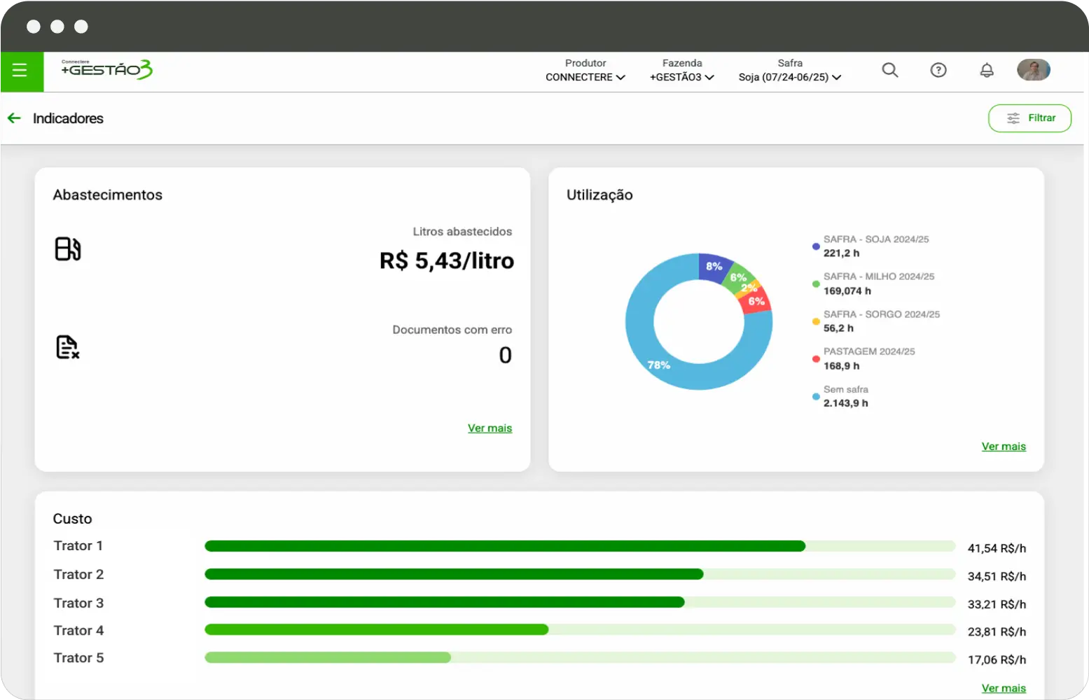Select the 78% light-blue donut segment
Image resolution: width=1089 pixels, height=700 pixels.
658,364
